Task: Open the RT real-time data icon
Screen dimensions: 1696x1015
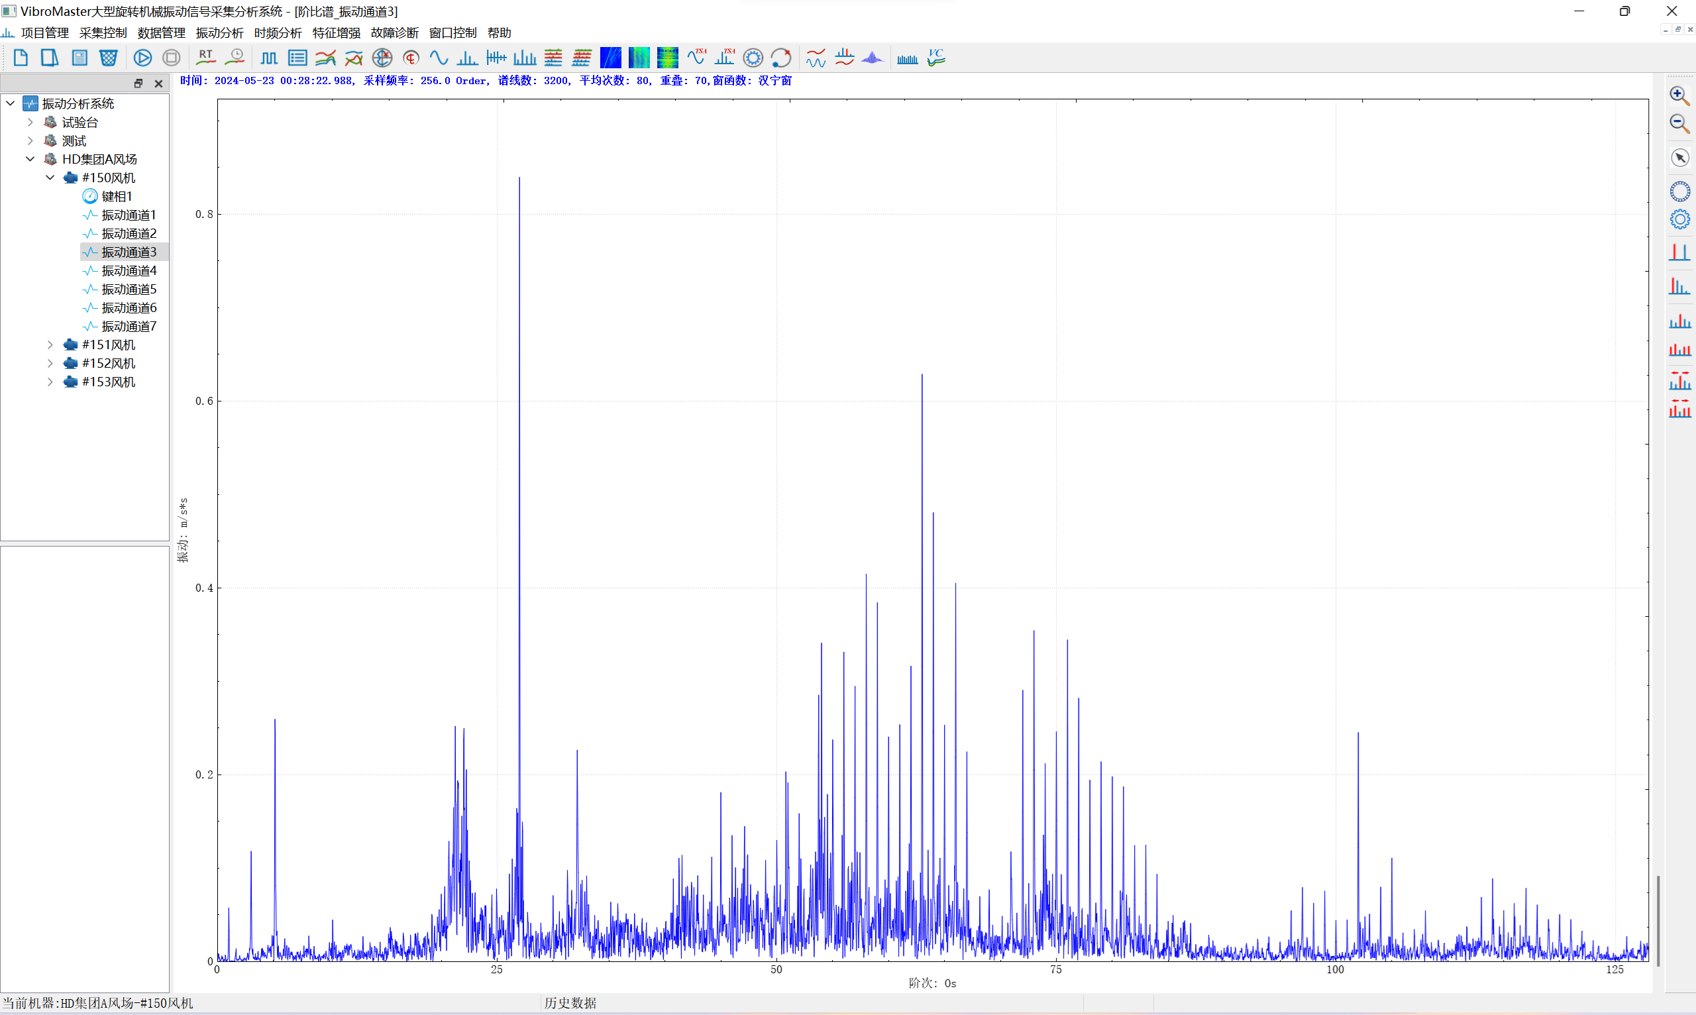Action: [x=206, y=58]
